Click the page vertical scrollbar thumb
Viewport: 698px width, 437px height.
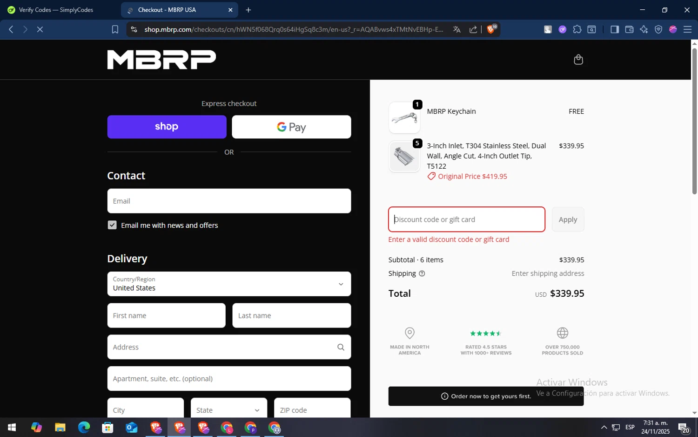pyautogui.click(x=694, y=121)
